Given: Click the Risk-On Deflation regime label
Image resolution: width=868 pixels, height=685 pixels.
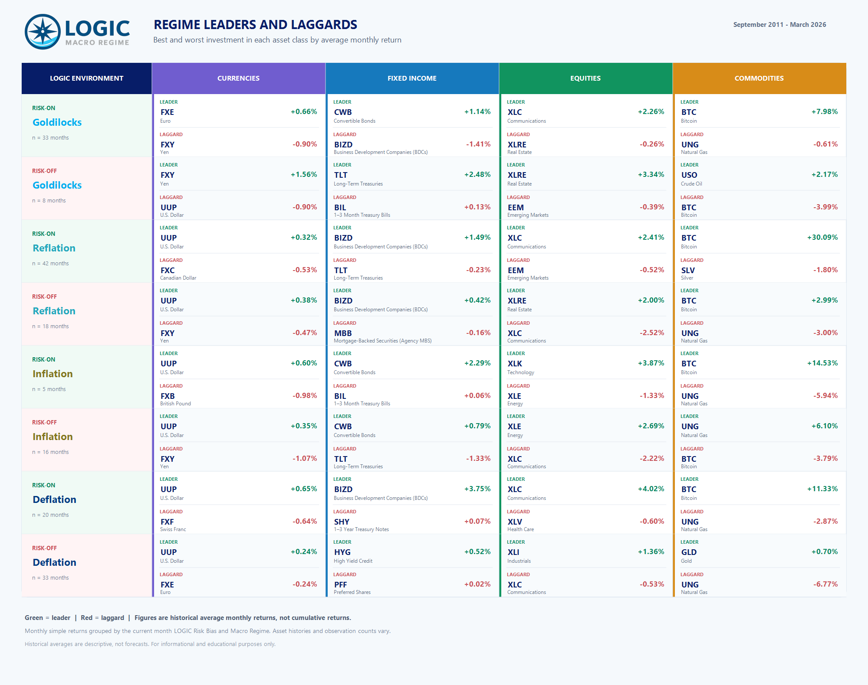Looking at the screenshot, I should pyautogui.click(x=54, y=499).
